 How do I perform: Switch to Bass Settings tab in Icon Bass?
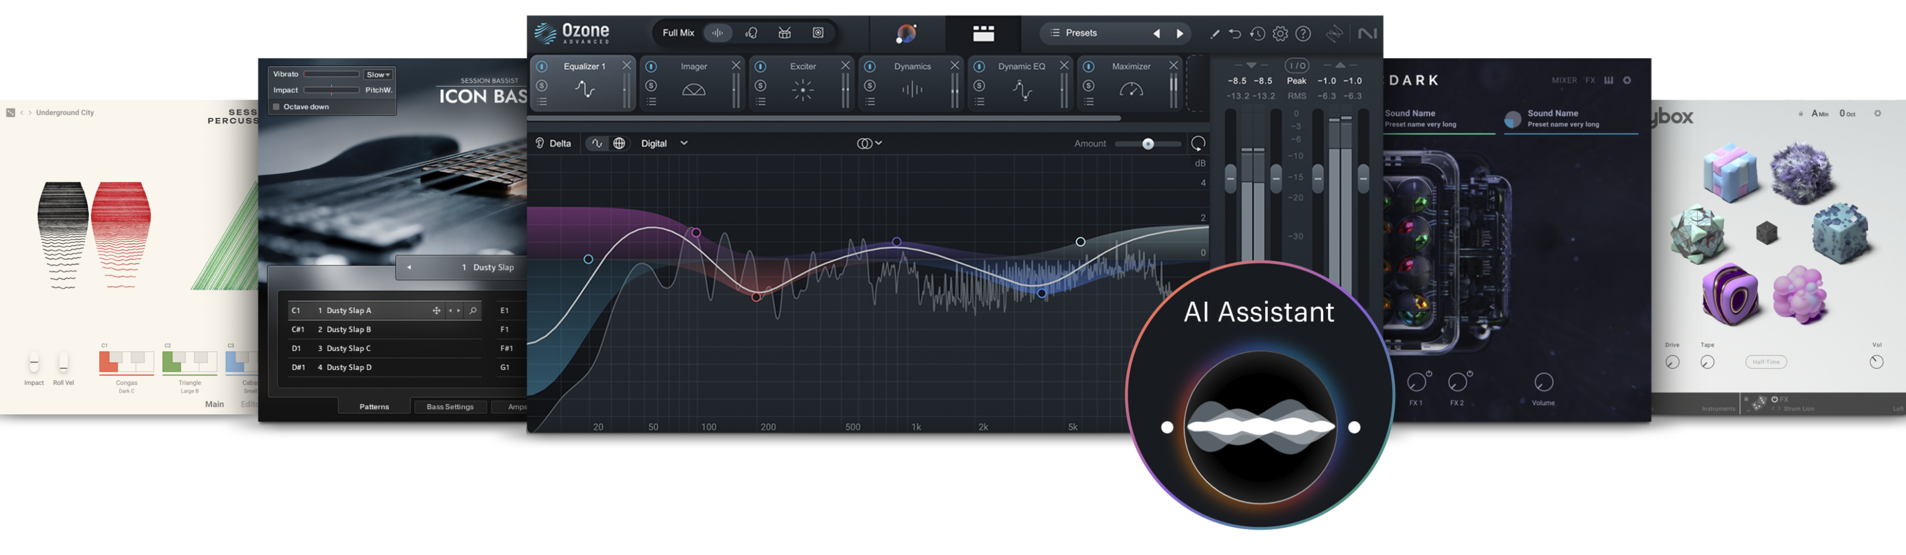click(x=450, y=406)
